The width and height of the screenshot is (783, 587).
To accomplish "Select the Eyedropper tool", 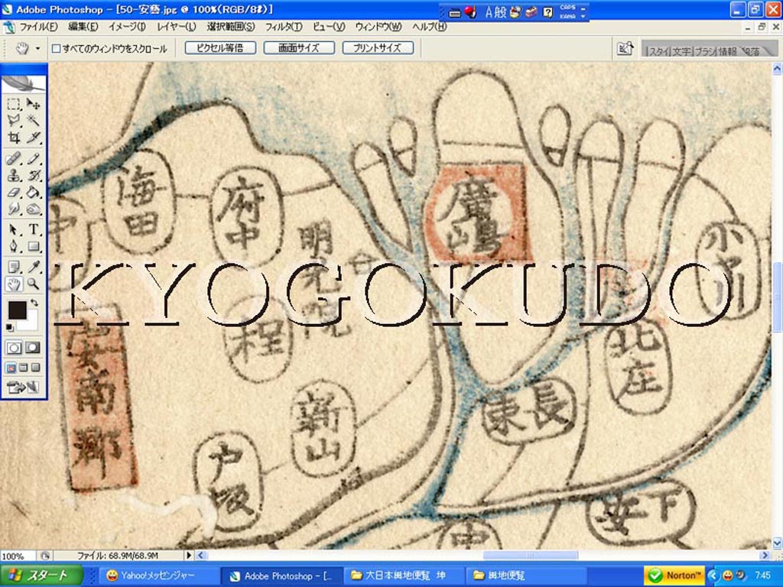I will coord(33,267).
